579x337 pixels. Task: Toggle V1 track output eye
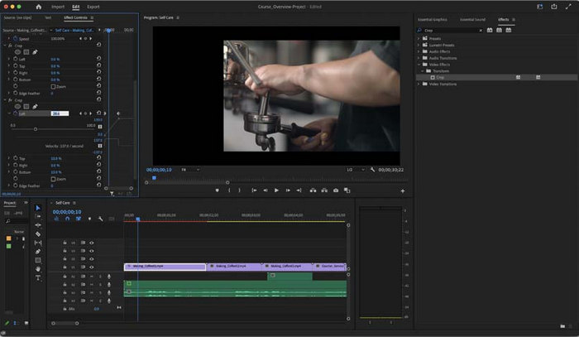pyautogui.click(x=92, y=267)
